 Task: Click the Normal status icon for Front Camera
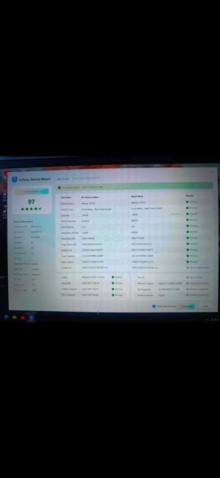tap(187, 256)
